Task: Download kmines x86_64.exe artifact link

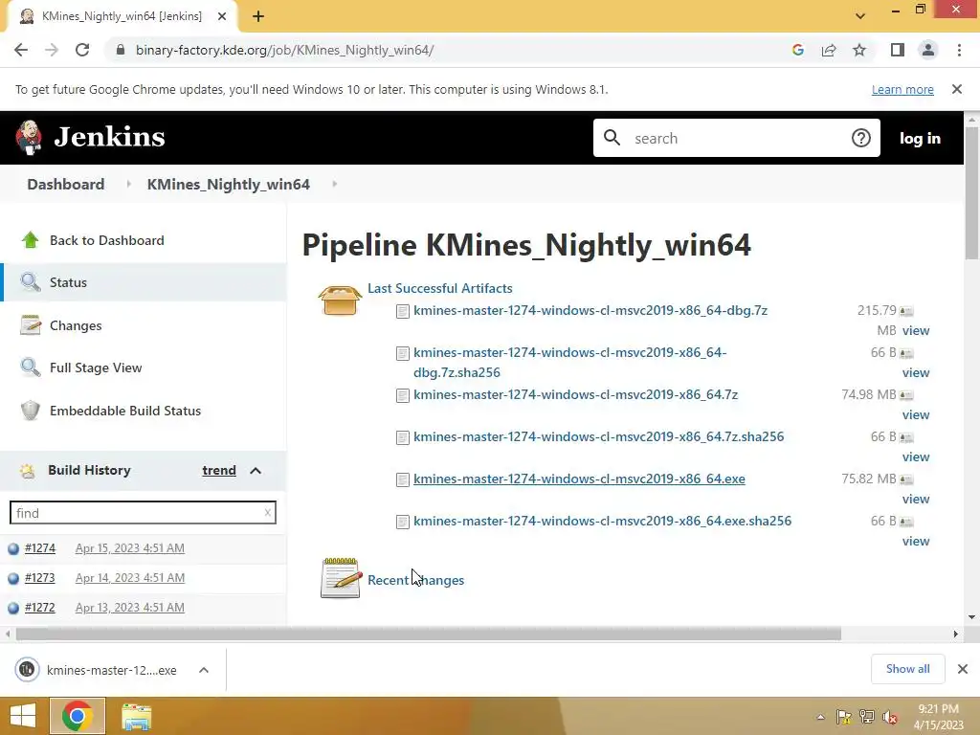Action: click(x=579, y=479)
